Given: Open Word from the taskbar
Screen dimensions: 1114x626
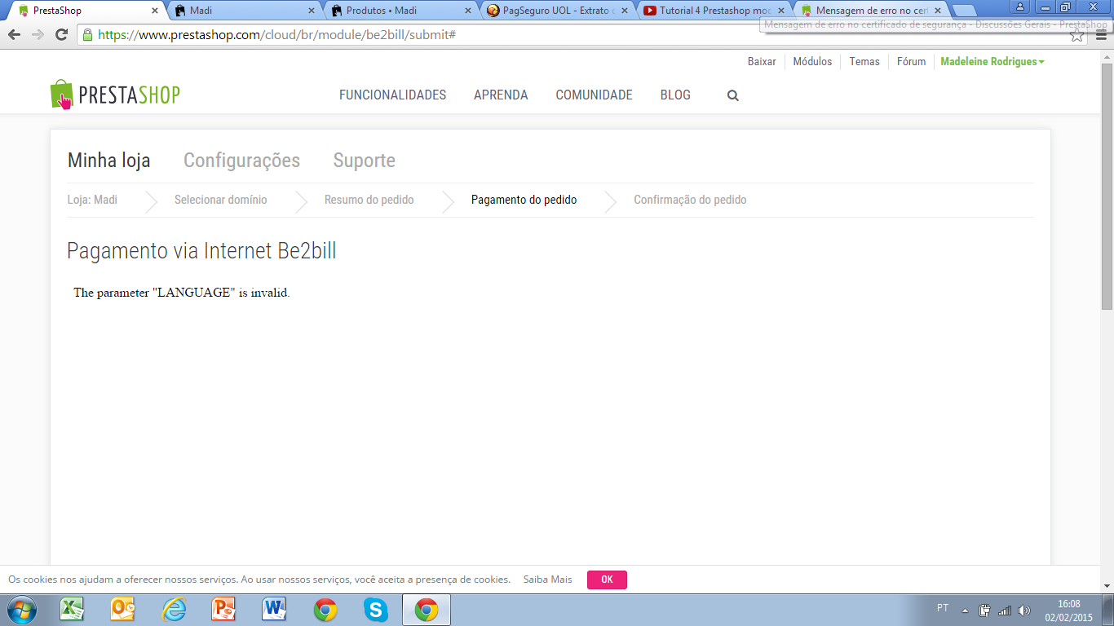Looking at the screenshot, I should click(x=274, y=610).
